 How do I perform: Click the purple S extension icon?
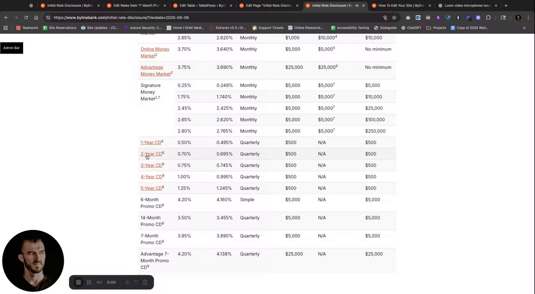pos(438,18)
